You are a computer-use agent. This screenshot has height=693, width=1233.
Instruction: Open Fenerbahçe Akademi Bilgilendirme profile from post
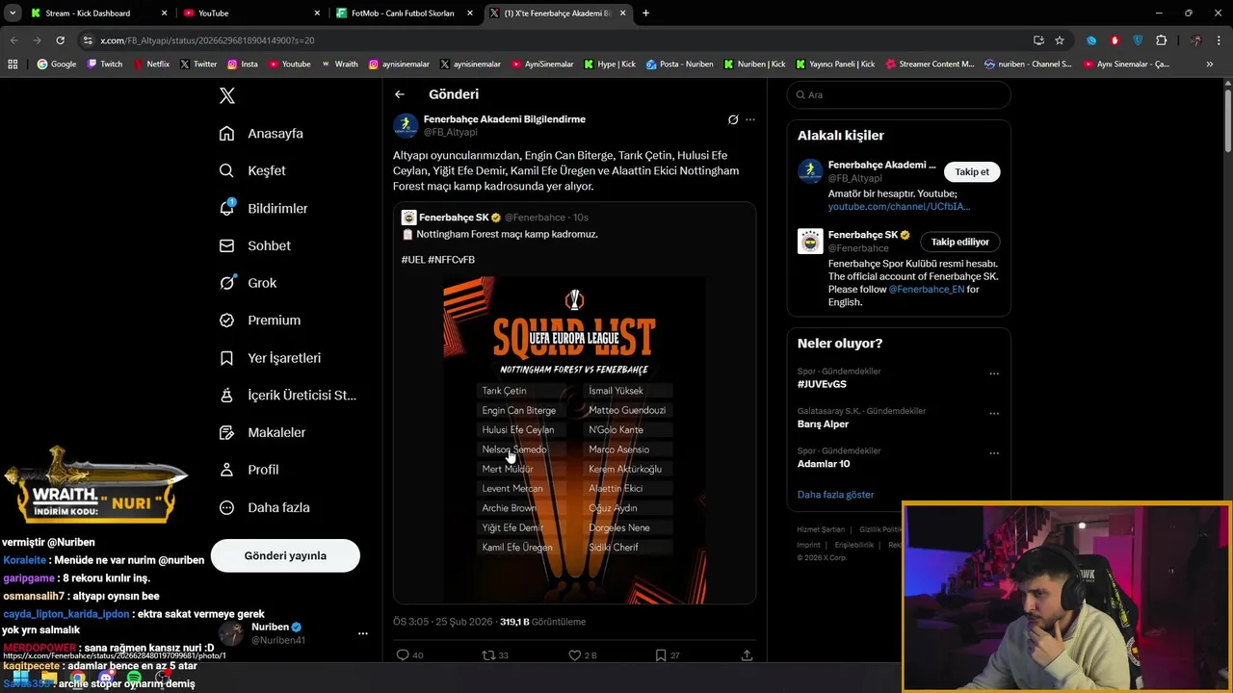click(x=505, y=119)
